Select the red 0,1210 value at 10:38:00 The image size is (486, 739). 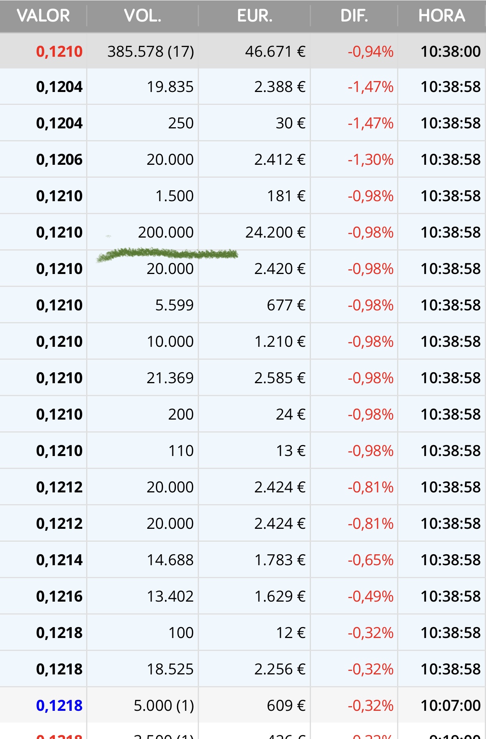[59, 51]
